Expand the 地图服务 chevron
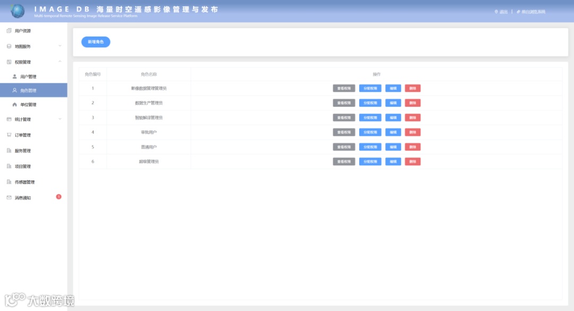Viewport: 574px width, 311px height. click(x=60, y=46)
